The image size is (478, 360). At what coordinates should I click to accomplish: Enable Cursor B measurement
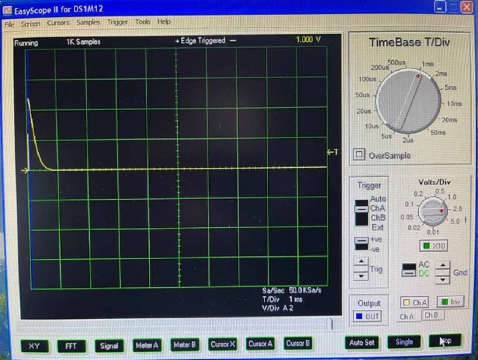click(x=298, y=343)
